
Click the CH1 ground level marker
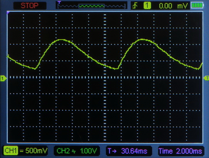coord(3,78)
